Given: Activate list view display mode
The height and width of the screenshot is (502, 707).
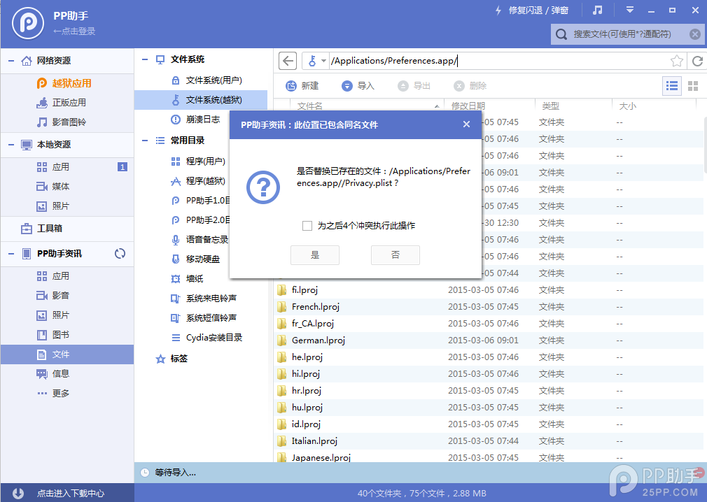Looking at the screenshot, I should click(672, 85).
